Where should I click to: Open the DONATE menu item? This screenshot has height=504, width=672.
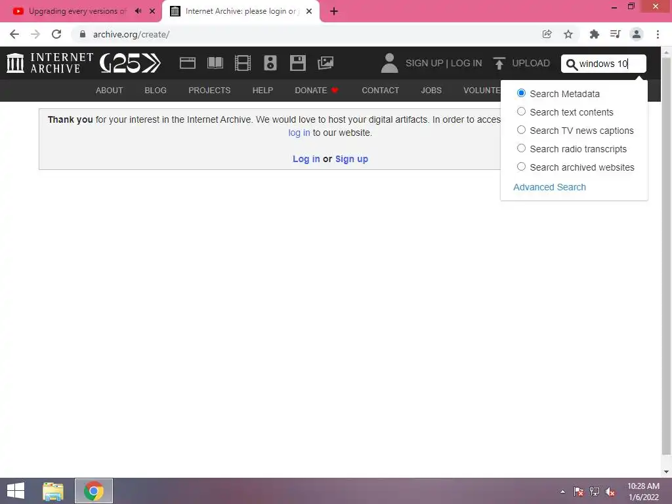tap(316, 91)
